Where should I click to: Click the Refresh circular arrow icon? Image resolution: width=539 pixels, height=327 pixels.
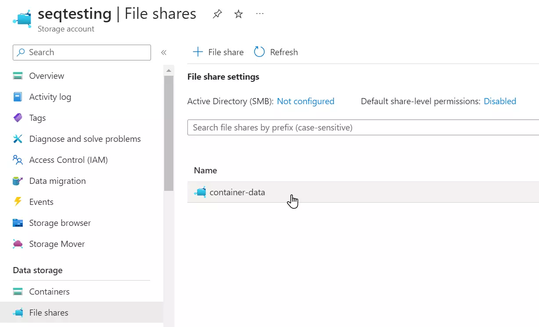(x=259, y=52)
